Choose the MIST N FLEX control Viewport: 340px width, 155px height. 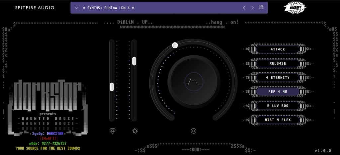(278, 120)
